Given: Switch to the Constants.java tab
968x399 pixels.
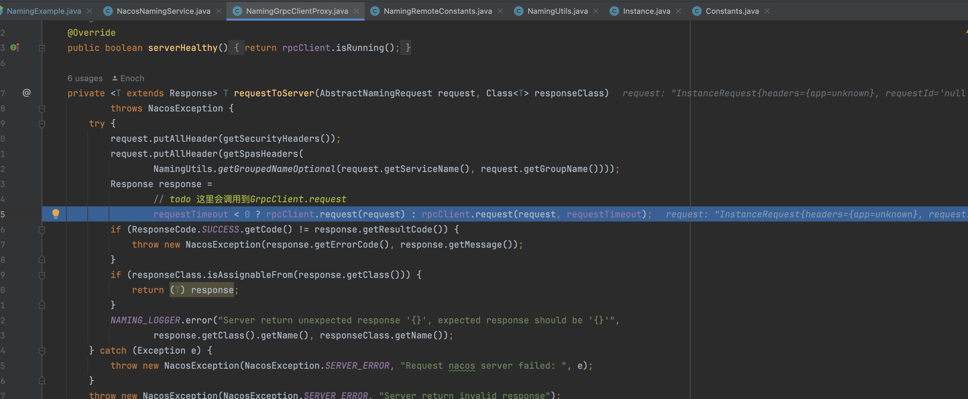Looking at the screenshot, I should pos(732,11).
